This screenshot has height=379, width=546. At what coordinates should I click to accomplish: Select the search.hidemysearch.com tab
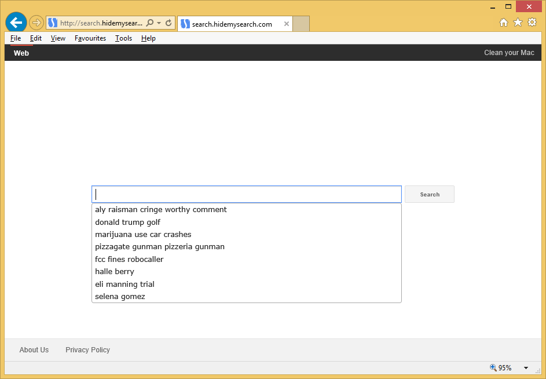[235, 24]
